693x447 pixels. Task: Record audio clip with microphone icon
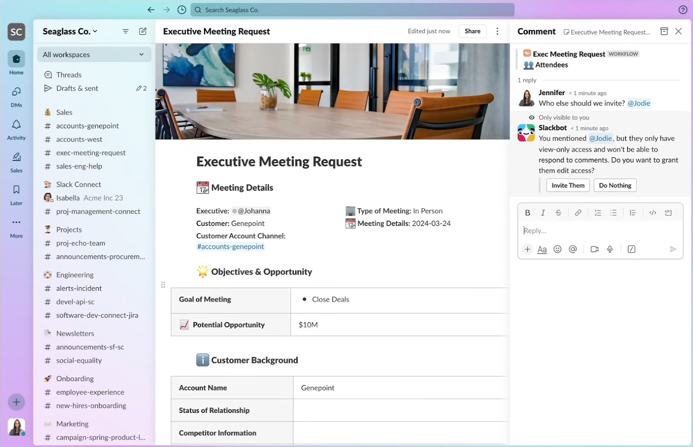[610, 249]
